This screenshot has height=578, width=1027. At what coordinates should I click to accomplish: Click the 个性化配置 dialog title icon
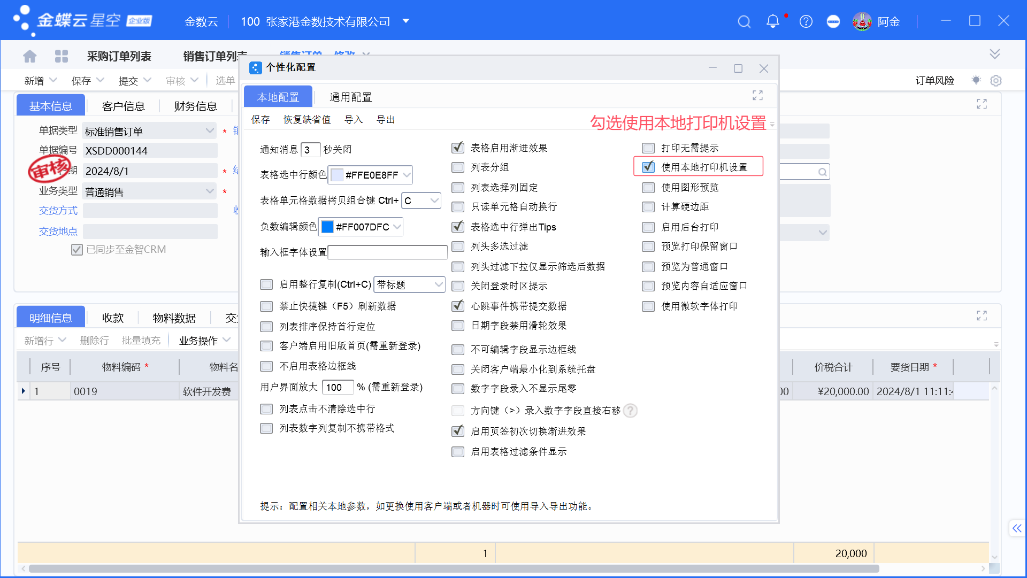(x=256, y=68)
